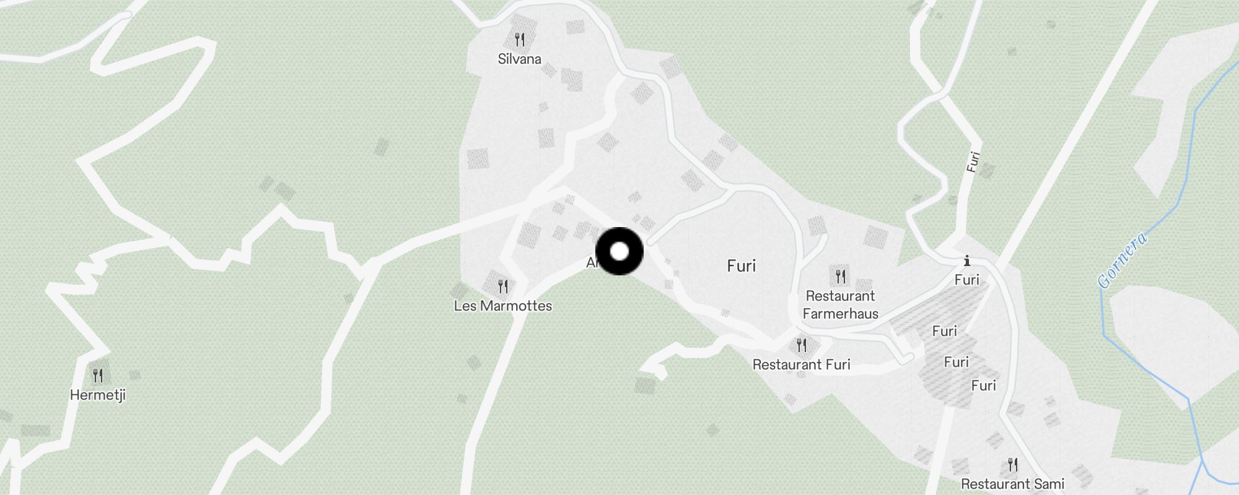1239x495 pixels.
Task: Open the Hermetji restaurant icon
Action: coord(97,376)
